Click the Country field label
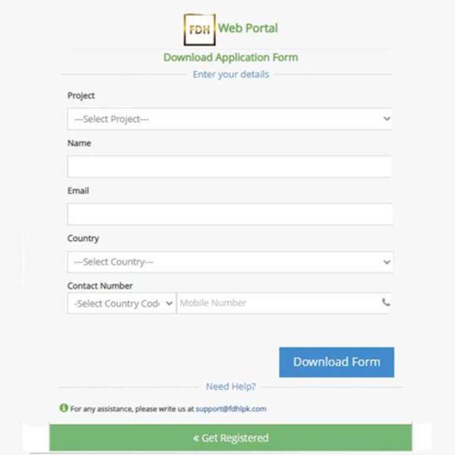 (83, 239)
